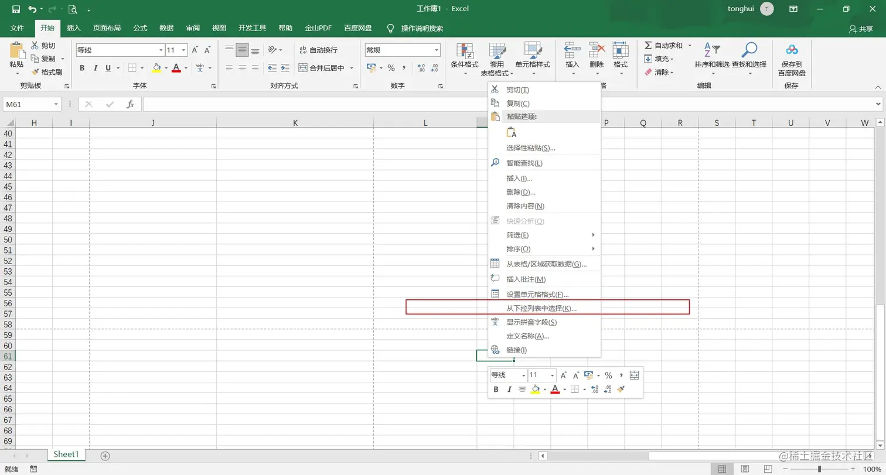Image resolution: width=886 pixels, height=475 pixels.
Task: Align text right in the ribbon 对齐方式 group
Action: tap(255, 68)
